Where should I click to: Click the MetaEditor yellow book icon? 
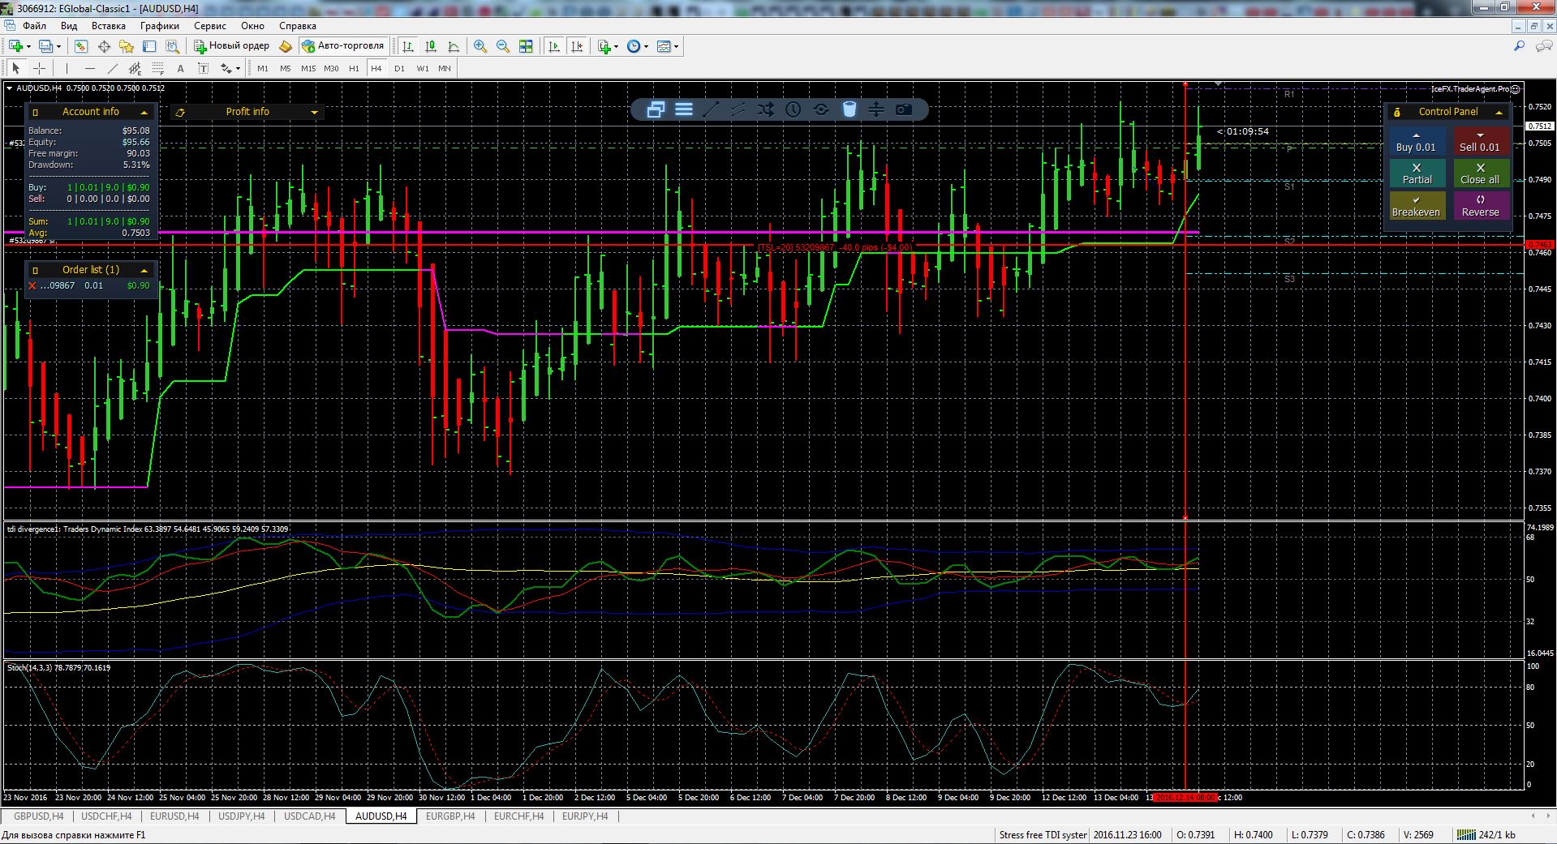285,46
